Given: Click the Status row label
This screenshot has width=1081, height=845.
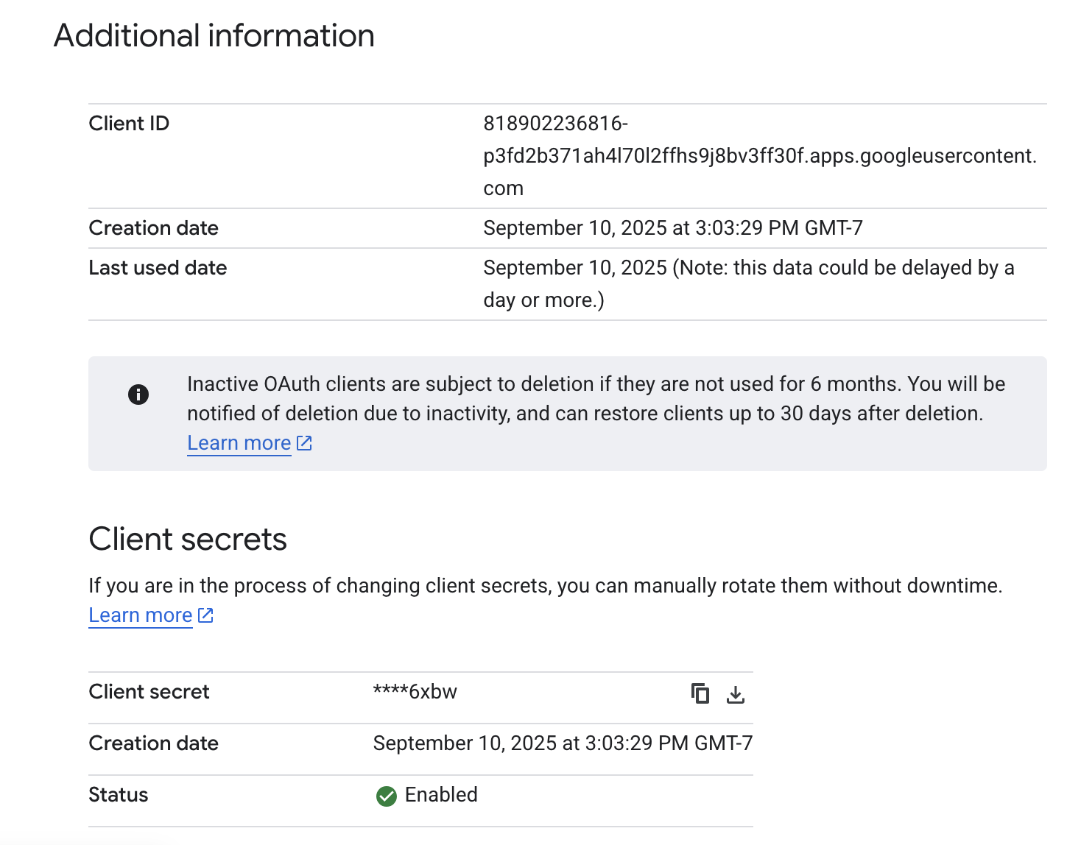Looking at the screenshot, I should [118, 795].
